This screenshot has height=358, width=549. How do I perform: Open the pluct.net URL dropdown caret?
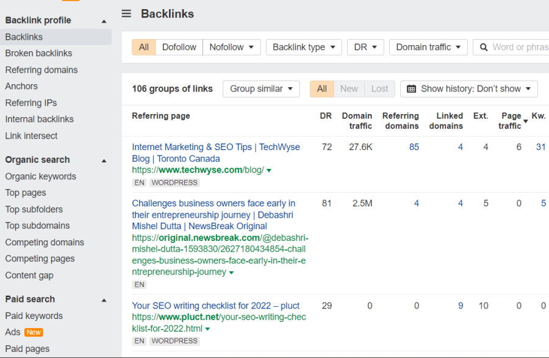(208, 329)
